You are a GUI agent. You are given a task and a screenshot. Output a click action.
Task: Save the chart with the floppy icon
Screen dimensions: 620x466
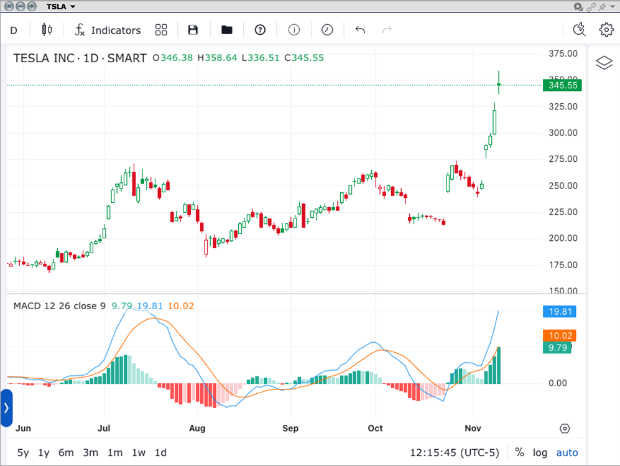(193, 30)
